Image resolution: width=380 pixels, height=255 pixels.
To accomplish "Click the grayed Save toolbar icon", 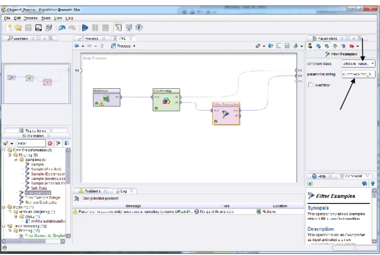I will [x=29, y=27].
